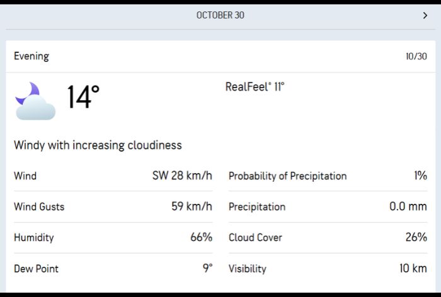Select the Windy with increasing cloudiness description
The height and width of the screenshot is (297, 441).
pos(98,145)
